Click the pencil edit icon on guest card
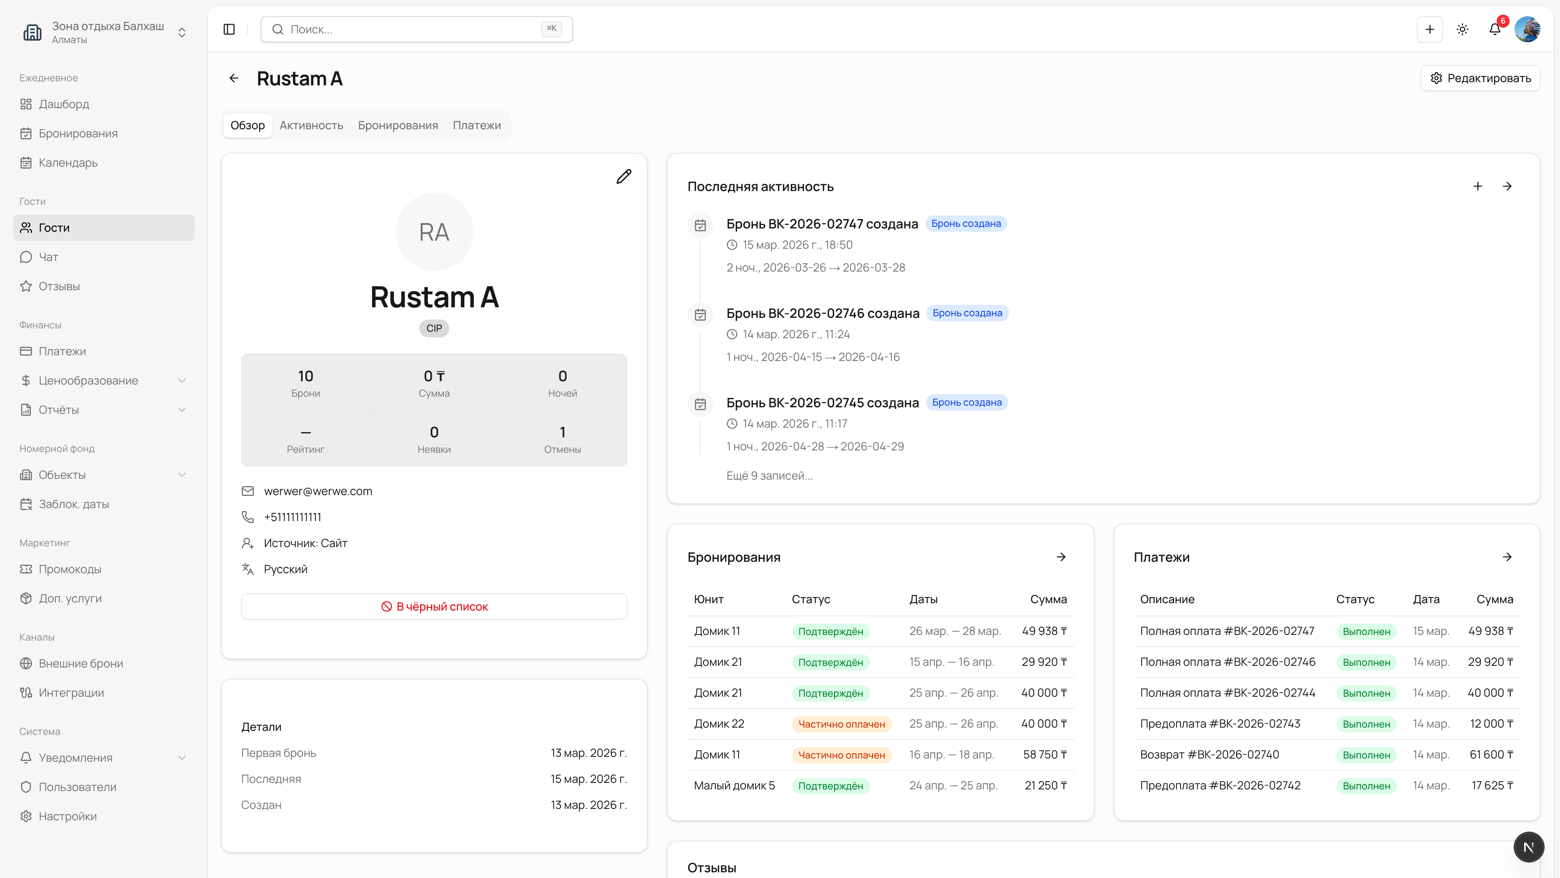The width and height of the screenshot is (1560, 878). pos(624,176)
